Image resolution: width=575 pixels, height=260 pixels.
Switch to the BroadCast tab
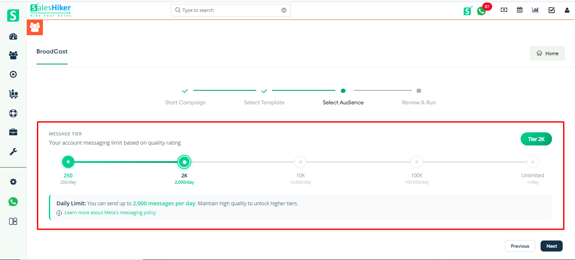click(52, 52)
